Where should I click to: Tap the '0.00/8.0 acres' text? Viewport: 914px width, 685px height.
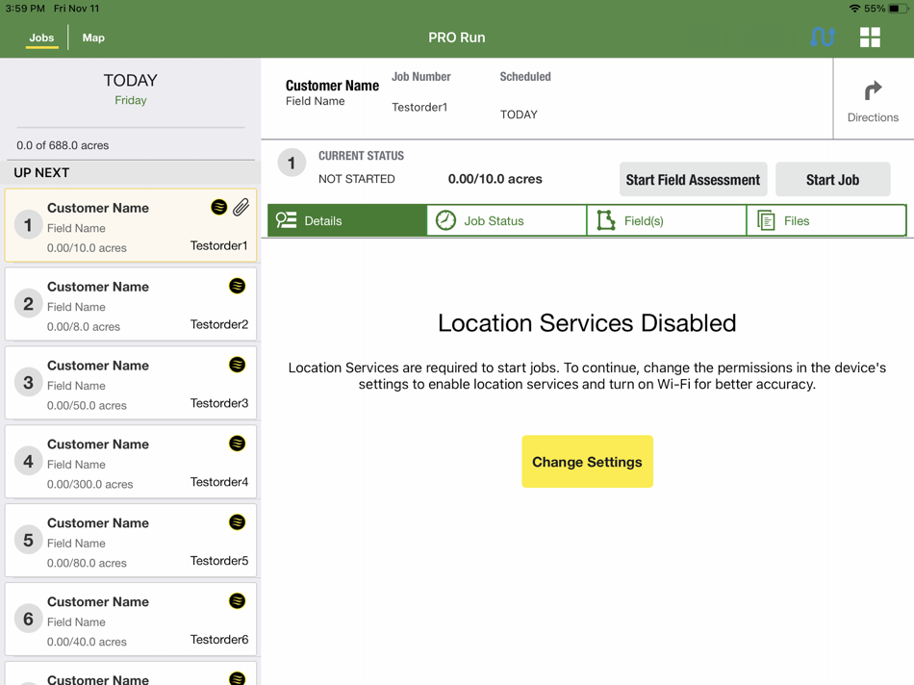(x=84, y=326)
